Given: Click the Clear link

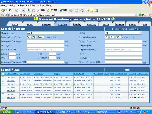Looking at the screenshot, I should 138,29.
